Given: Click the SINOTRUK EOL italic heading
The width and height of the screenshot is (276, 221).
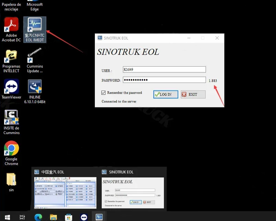Looking at the screenshot, I should [x=128, y=52].
